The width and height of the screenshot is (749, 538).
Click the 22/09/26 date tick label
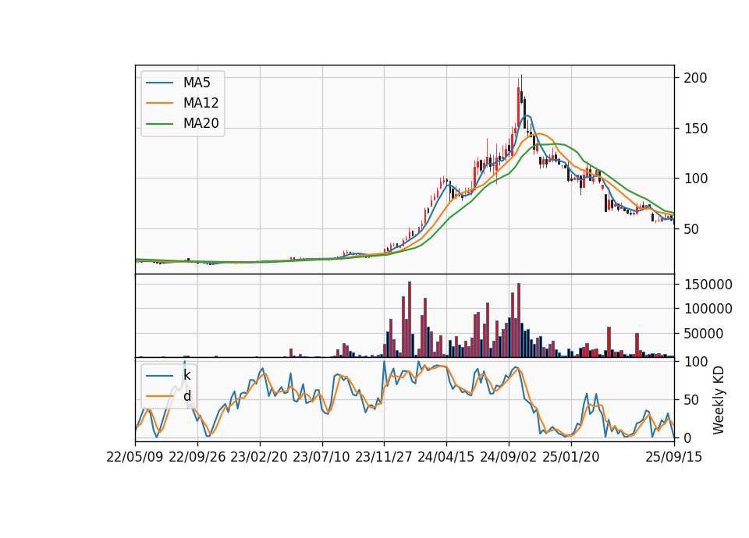click(197, 457)
